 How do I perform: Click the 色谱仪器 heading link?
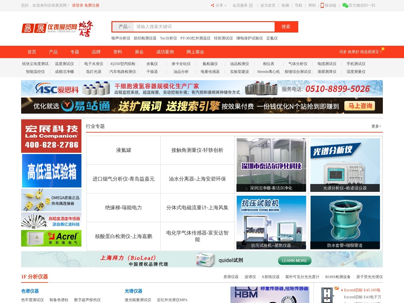(30, 291)
